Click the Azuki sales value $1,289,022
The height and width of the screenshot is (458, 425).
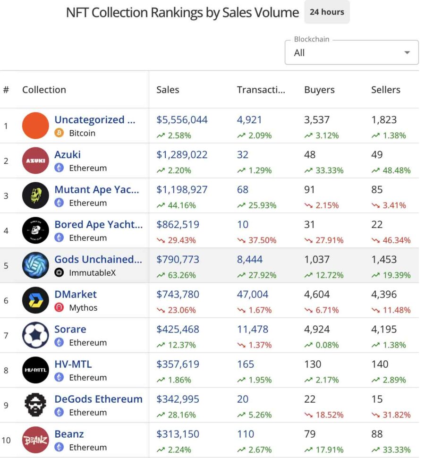(182, 154)
